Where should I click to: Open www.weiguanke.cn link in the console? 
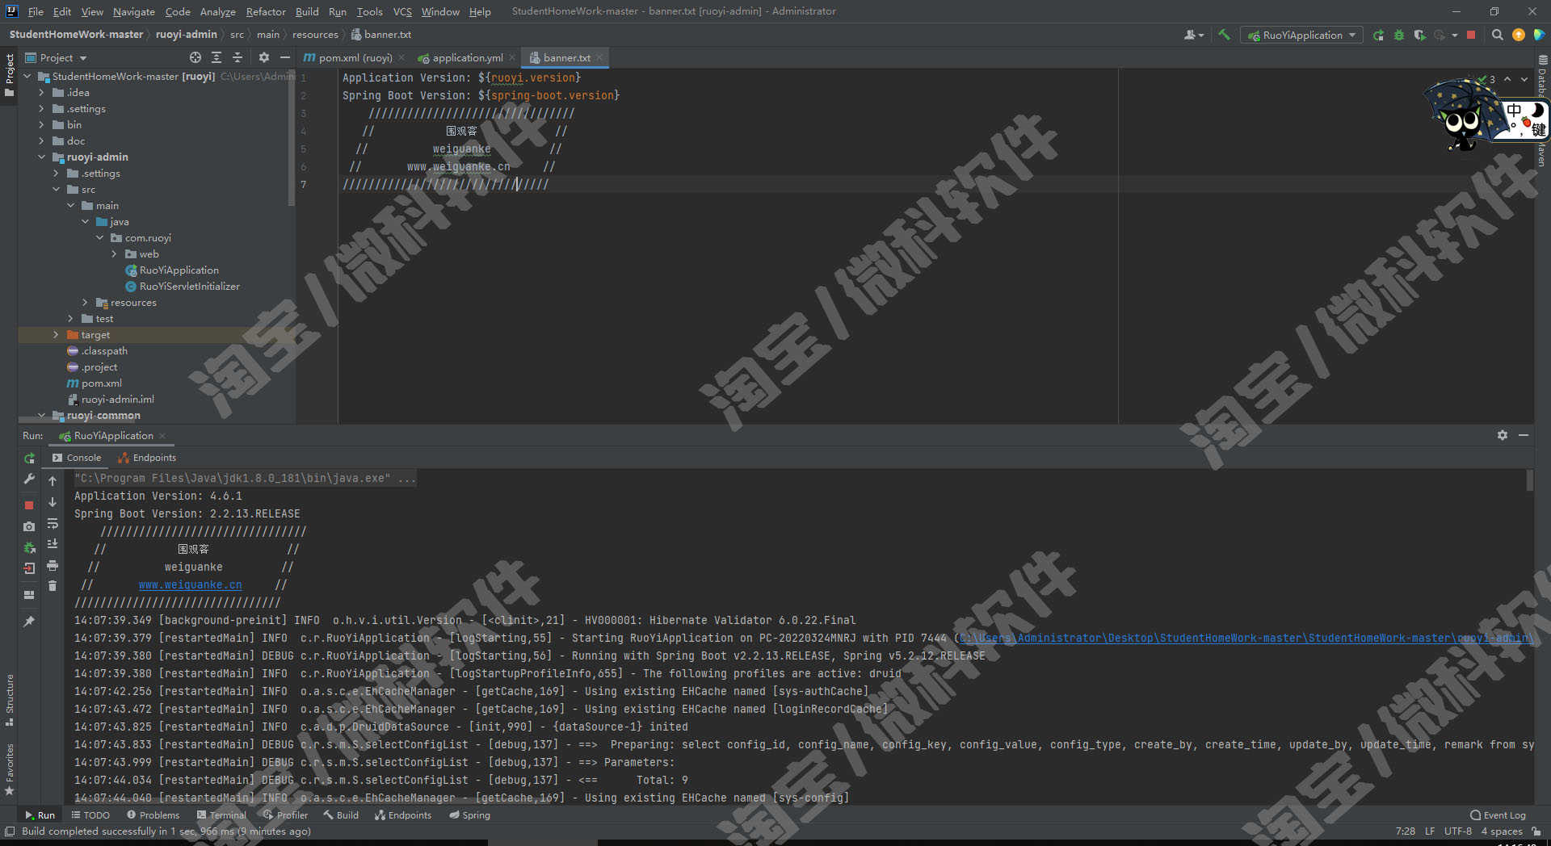click(190, 584)
